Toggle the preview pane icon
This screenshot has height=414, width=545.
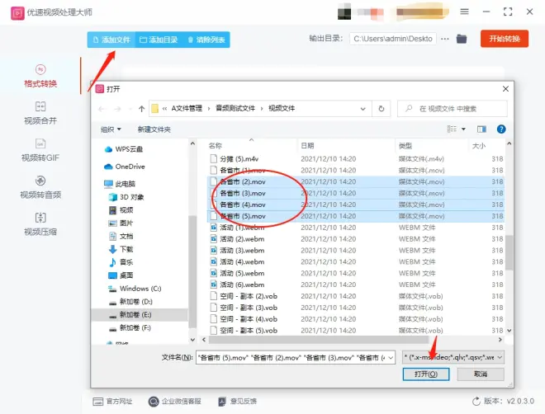tap(481, 129)
